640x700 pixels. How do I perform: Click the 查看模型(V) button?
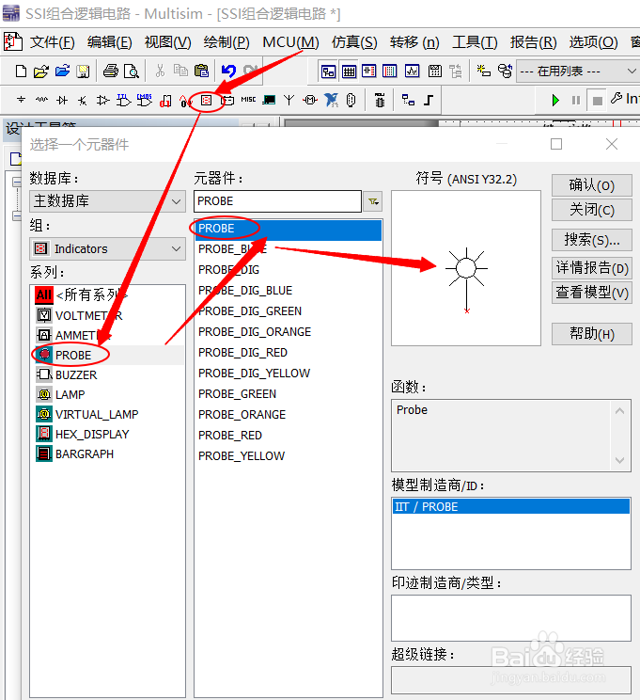click(x=591, y=293)
